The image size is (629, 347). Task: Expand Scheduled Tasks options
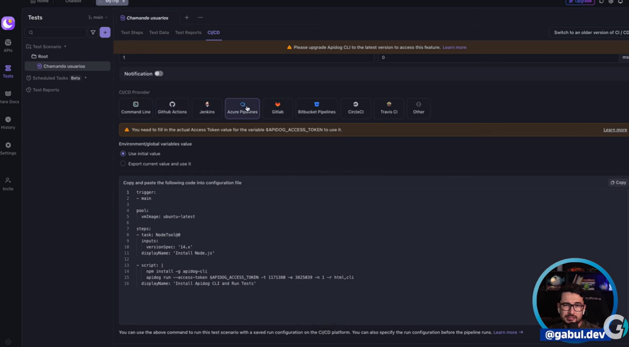(85, 78)
